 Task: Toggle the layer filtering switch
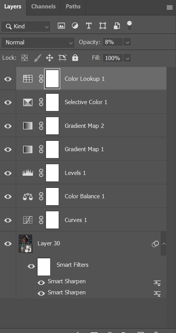[129, 26]
